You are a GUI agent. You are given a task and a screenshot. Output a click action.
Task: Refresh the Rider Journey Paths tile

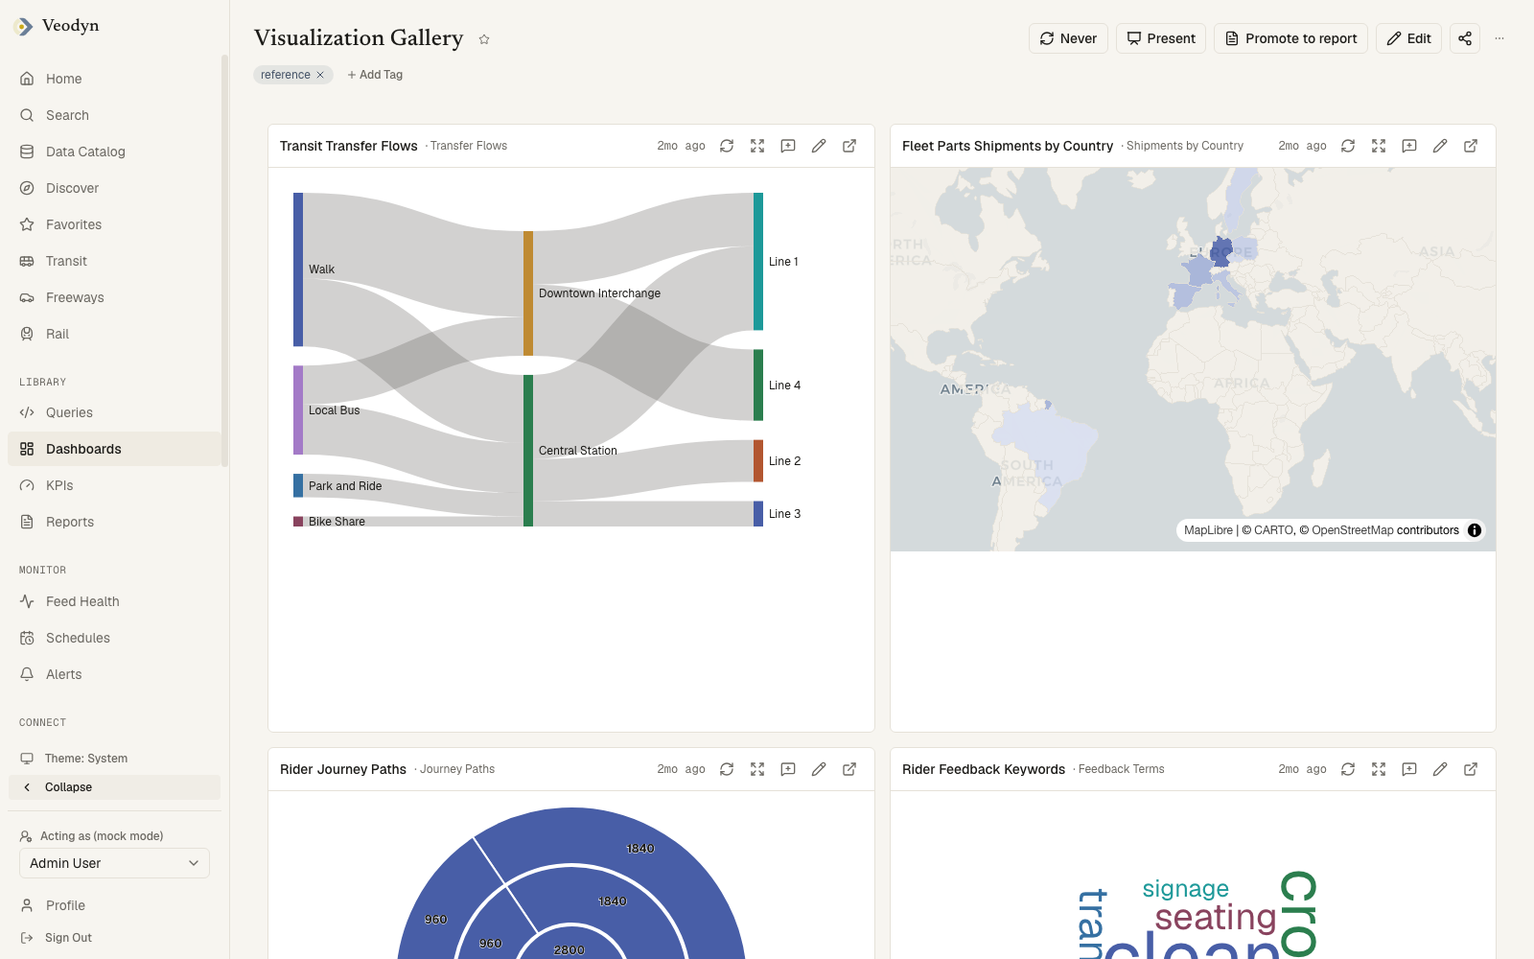point(727,769)
